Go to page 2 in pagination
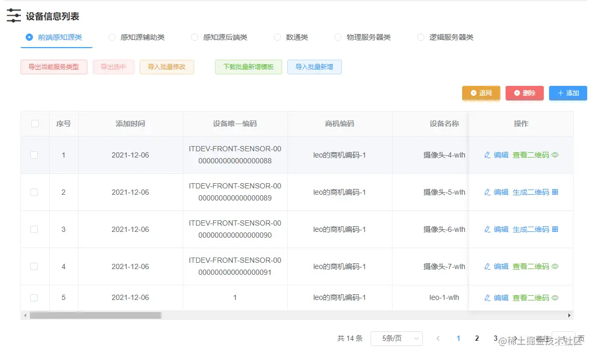593x357 pixels. coord(477,339)
